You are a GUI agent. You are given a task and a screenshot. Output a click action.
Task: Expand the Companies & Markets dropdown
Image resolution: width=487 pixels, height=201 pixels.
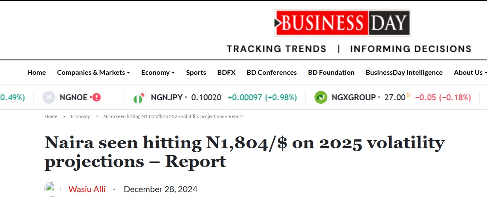(93, 73)
